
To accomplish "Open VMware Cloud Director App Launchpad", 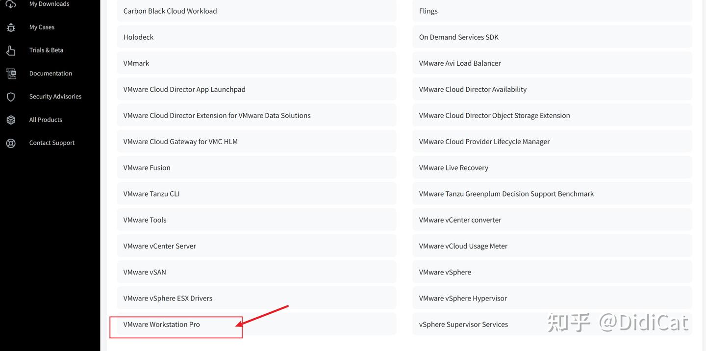I will coord(256,89).
